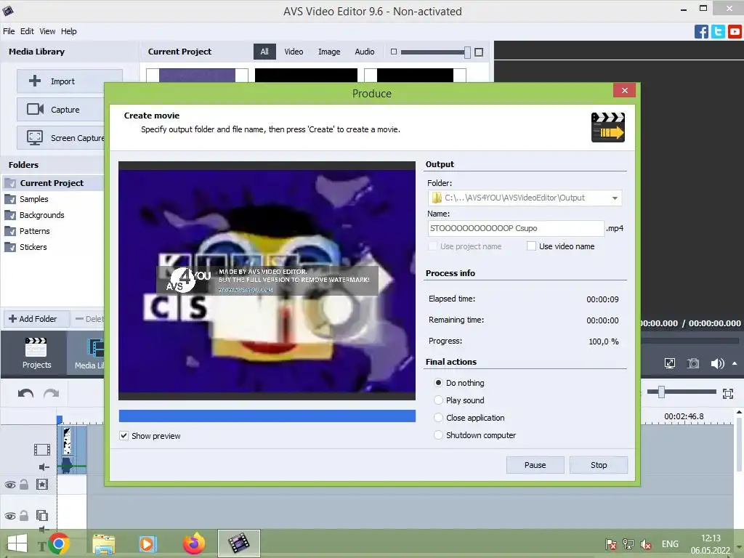Click the Pause button in the Produce dialog
This screenshot has height=558, width=744.
tap(535, 465)
